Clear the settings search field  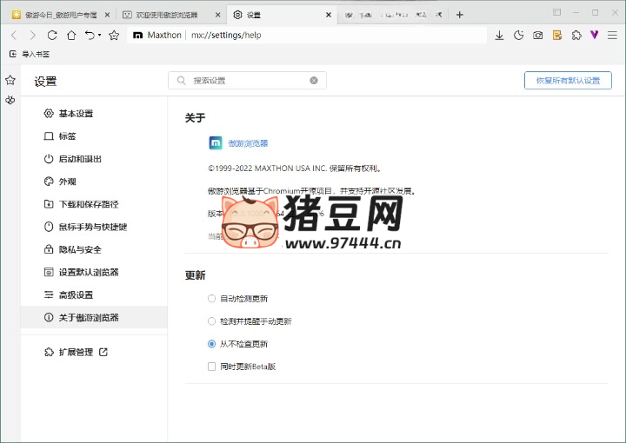[314, 80]
